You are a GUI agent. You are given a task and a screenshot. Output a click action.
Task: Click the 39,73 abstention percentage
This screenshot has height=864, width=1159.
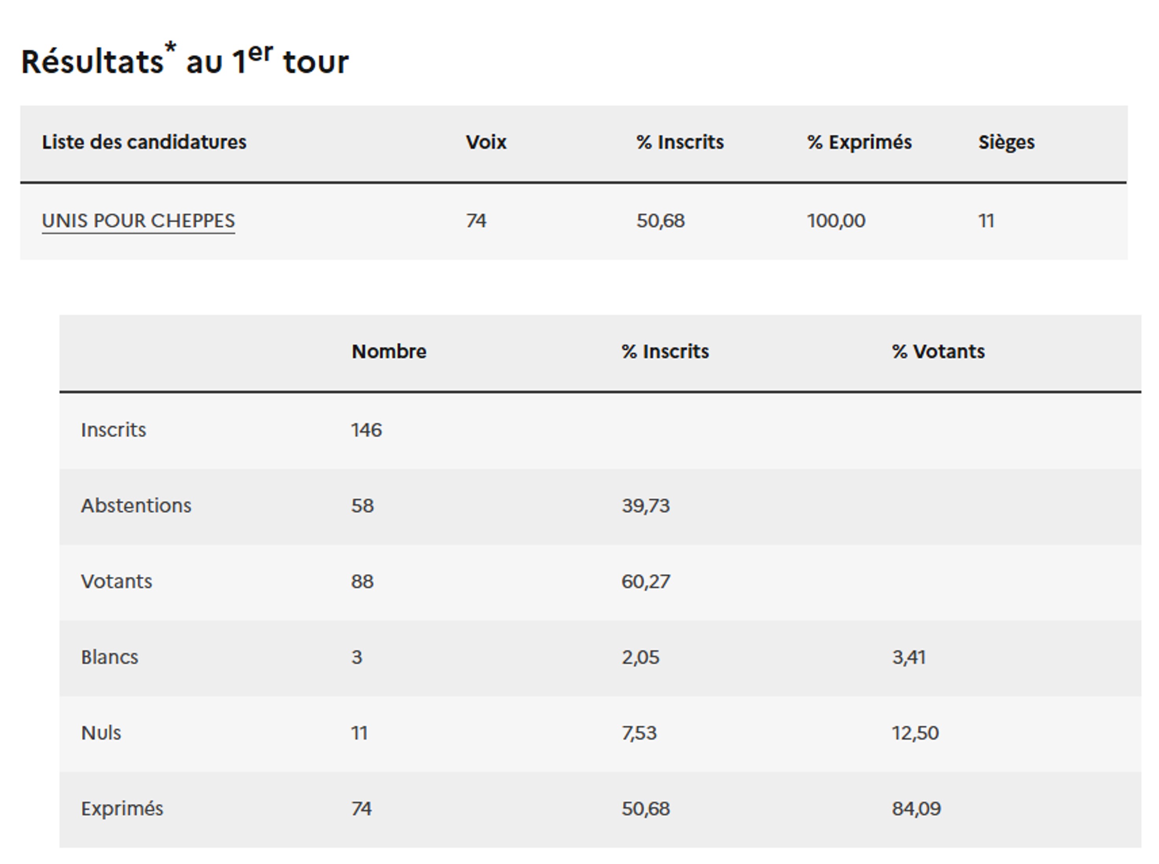coord(645,506)
